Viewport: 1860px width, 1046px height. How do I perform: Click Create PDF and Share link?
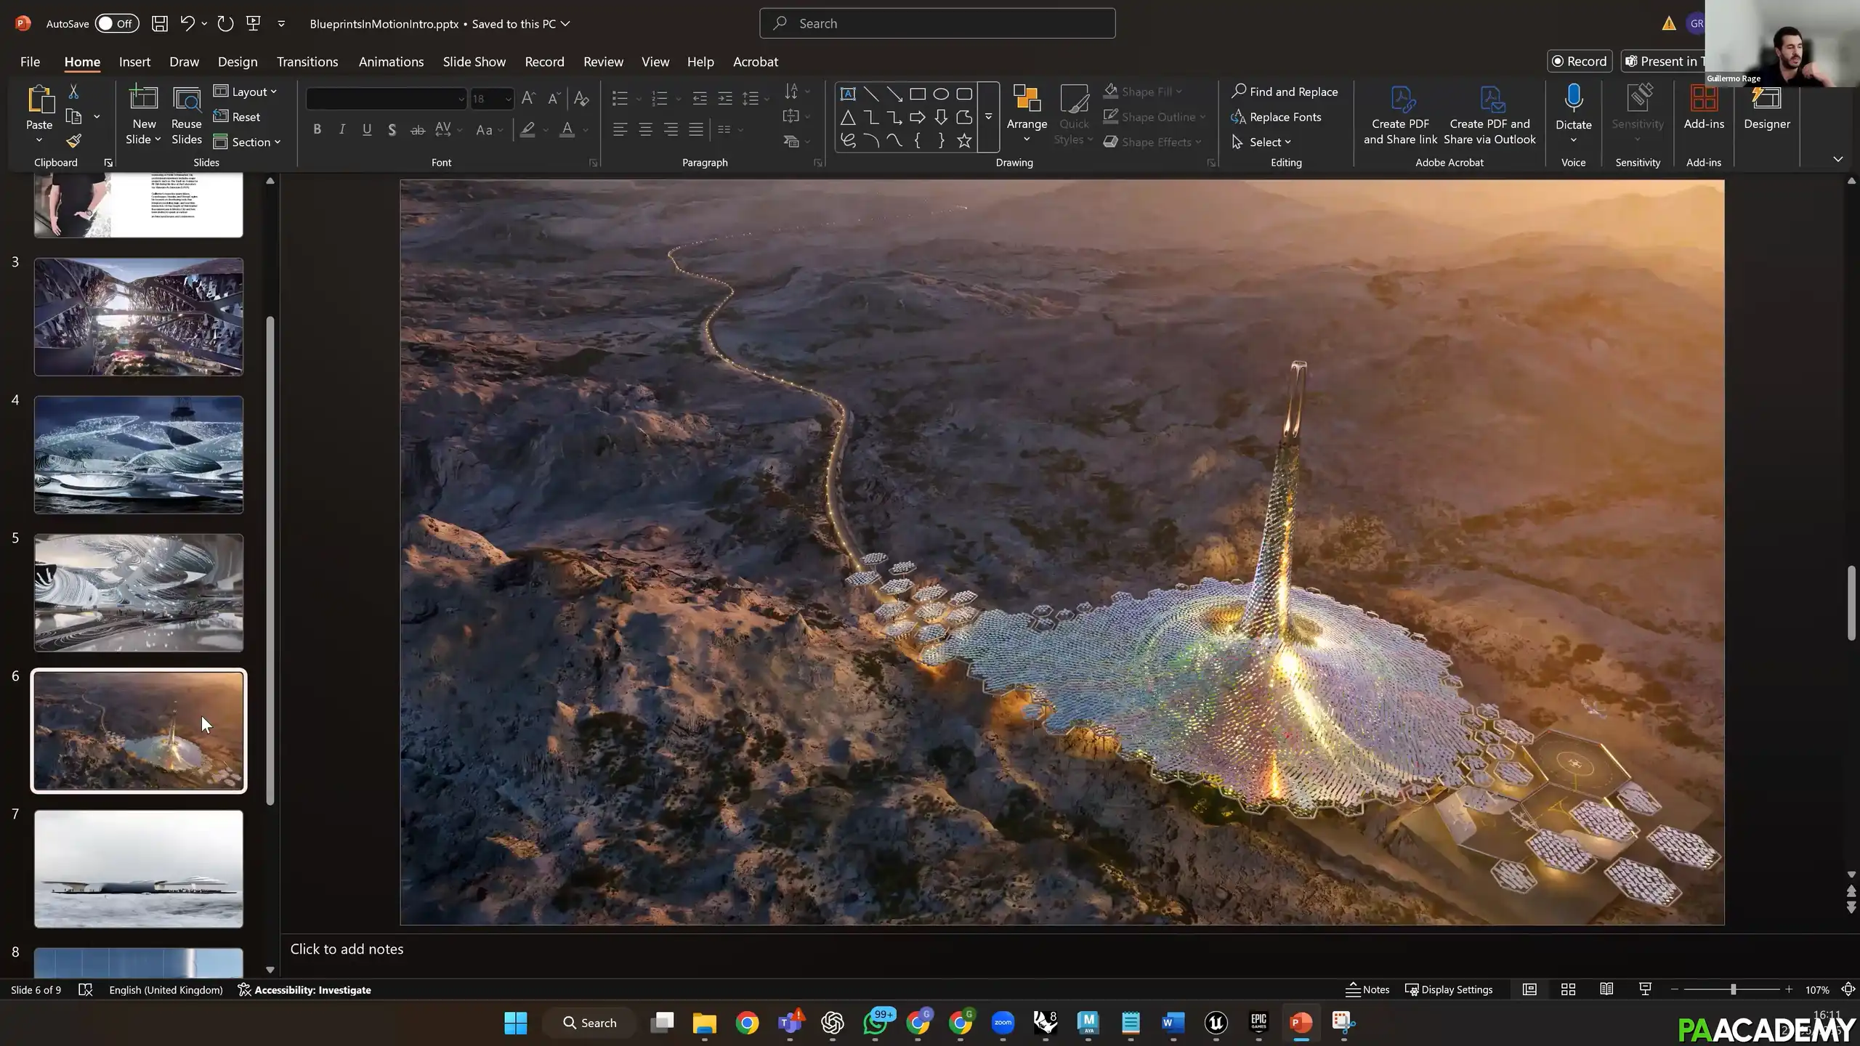pyautogui.click(x=1400, y=115)
